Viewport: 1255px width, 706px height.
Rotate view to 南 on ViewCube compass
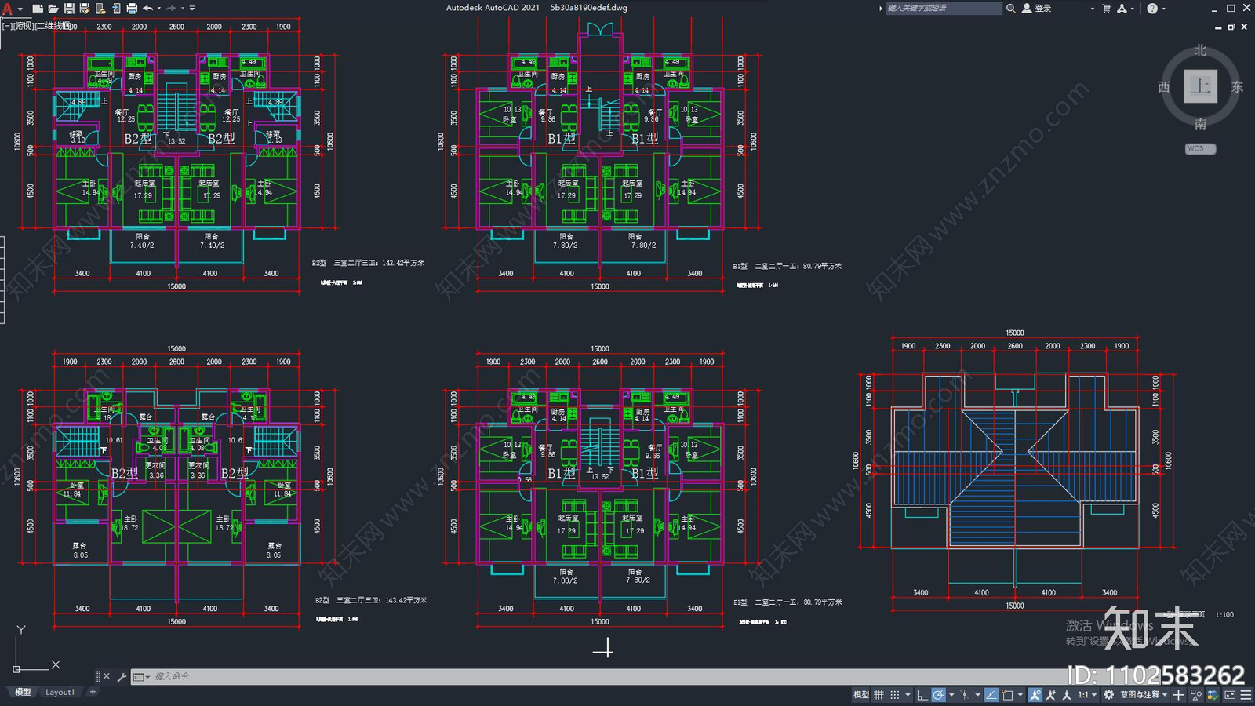click(1200, 124)
